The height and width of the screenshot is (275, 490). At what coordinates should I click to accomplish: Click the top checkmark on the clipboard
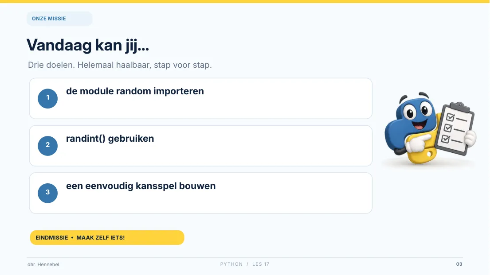[x=451, y=117]
